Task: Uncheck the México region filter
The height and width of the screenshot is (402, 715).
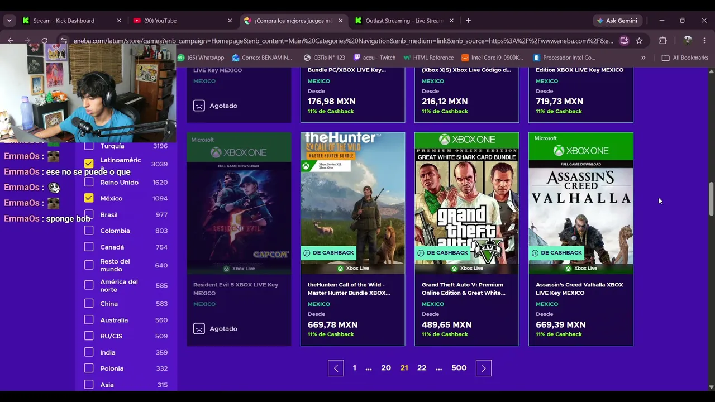Action: point(89,198)
